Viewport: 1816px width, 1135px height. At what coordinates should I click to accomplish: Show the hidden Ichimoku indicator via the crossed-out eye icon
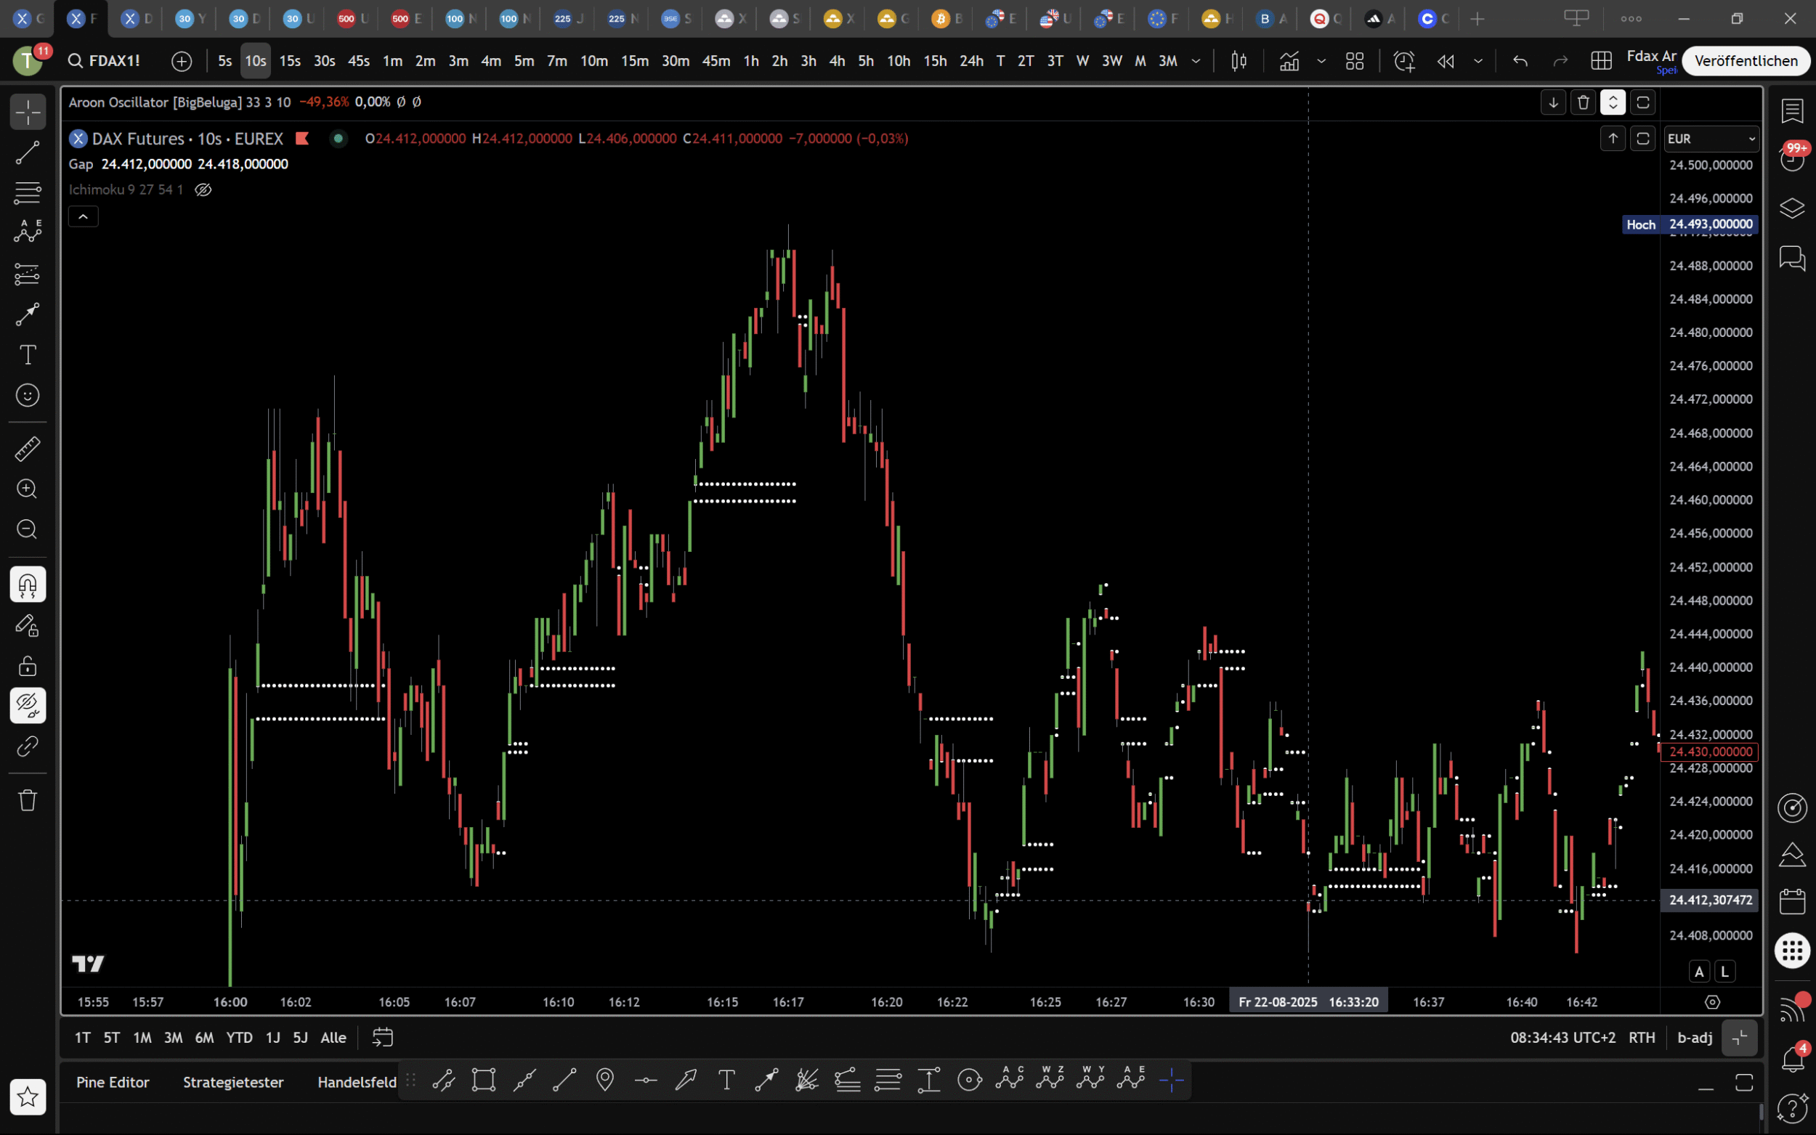(x=203, y=190)
